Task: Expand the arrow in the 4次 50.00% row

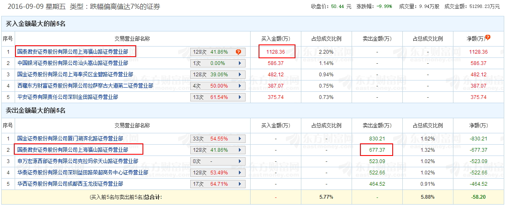Action: click(240, 86)
